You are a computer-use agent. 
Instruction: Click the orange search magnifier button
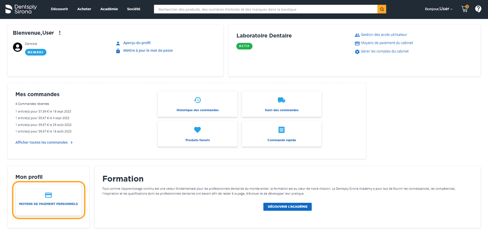pyautogui.click(x=382, y=9)
